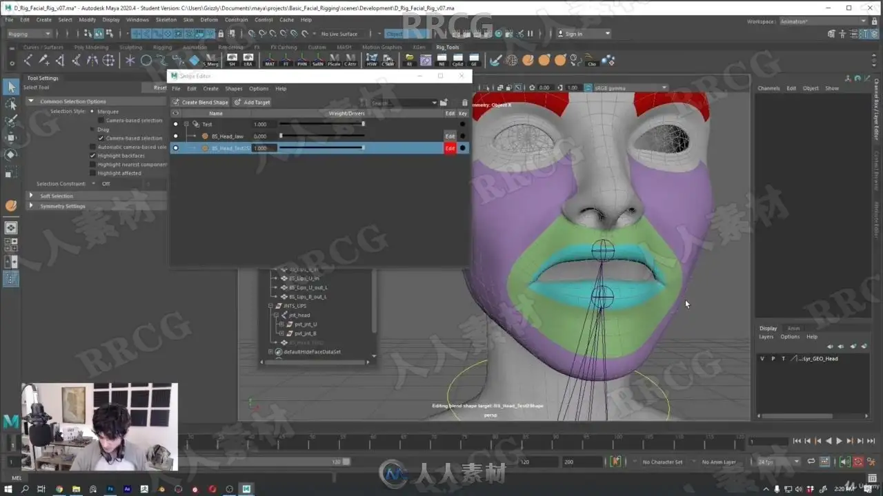Image resolution: width=883 pixels, height=496 pixels.
Task: Uncheck Highlight backfaces option
Action: point(92,156)
